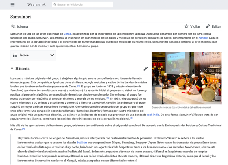This screenshot has width=228, height=165.
Task: Click the Editar pencil icon
Action: click(x=208, y=26)
